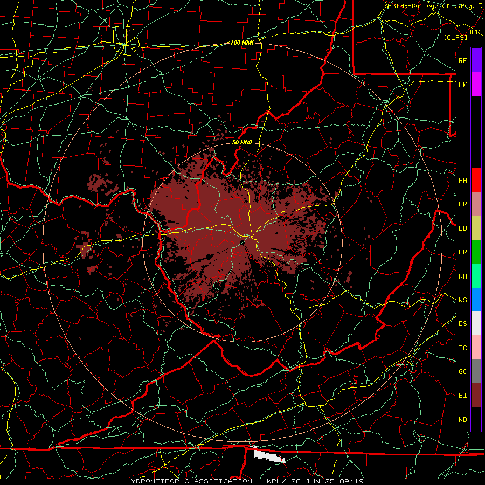Click the BI brown legend swatch
Image resolution: width=485 pixels, height=485 pixels.
[476, 396]
